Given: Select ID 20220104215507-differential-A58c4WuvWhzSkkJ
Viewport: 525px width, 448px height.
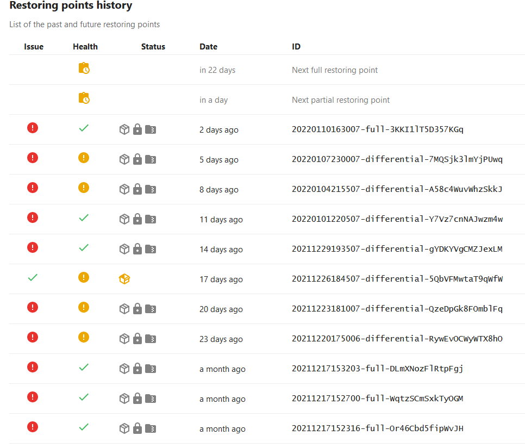Looking at the screenshot, I should coord(397,189).
